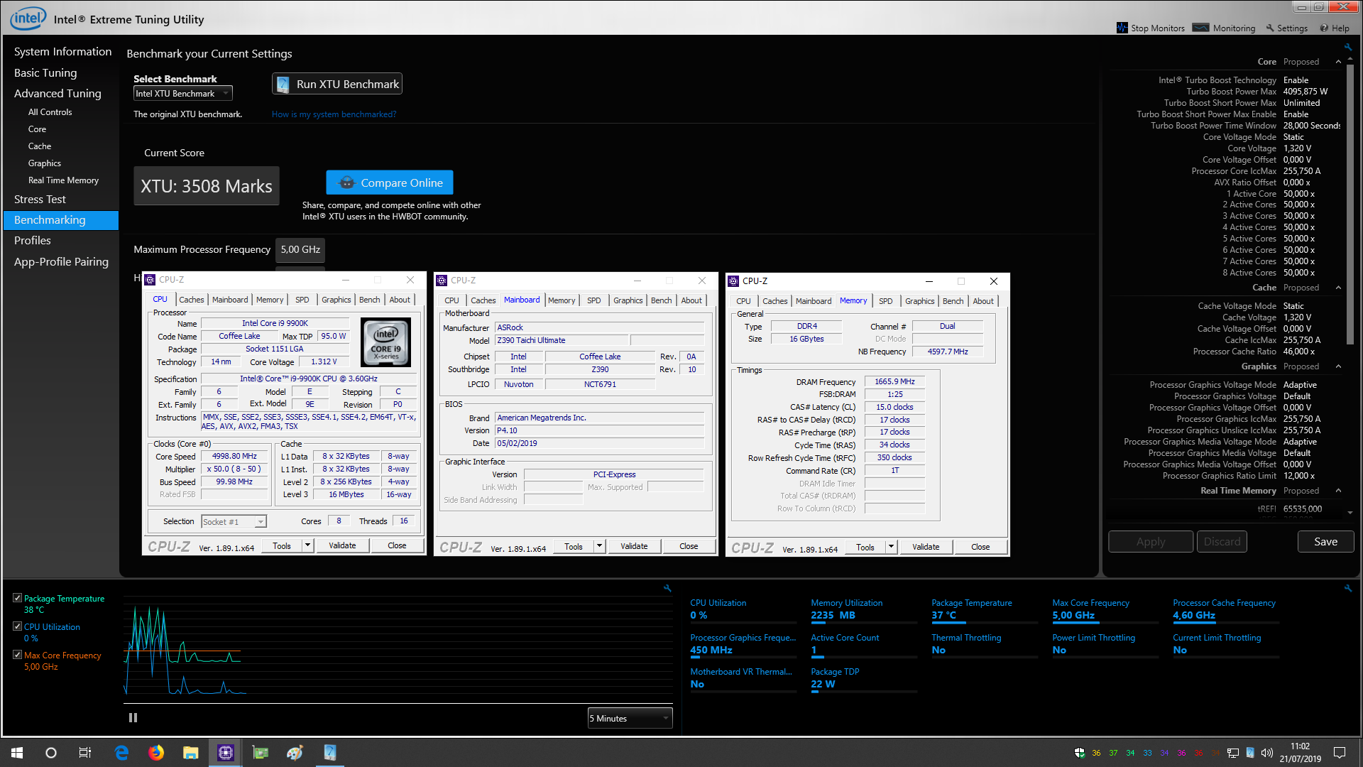Open Tools dropdown arrow in CPU-Z CPU window

307,545
